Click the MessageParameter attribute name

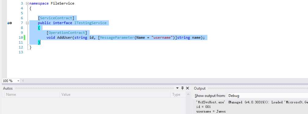pyautogui.click(x=117, y=37)
